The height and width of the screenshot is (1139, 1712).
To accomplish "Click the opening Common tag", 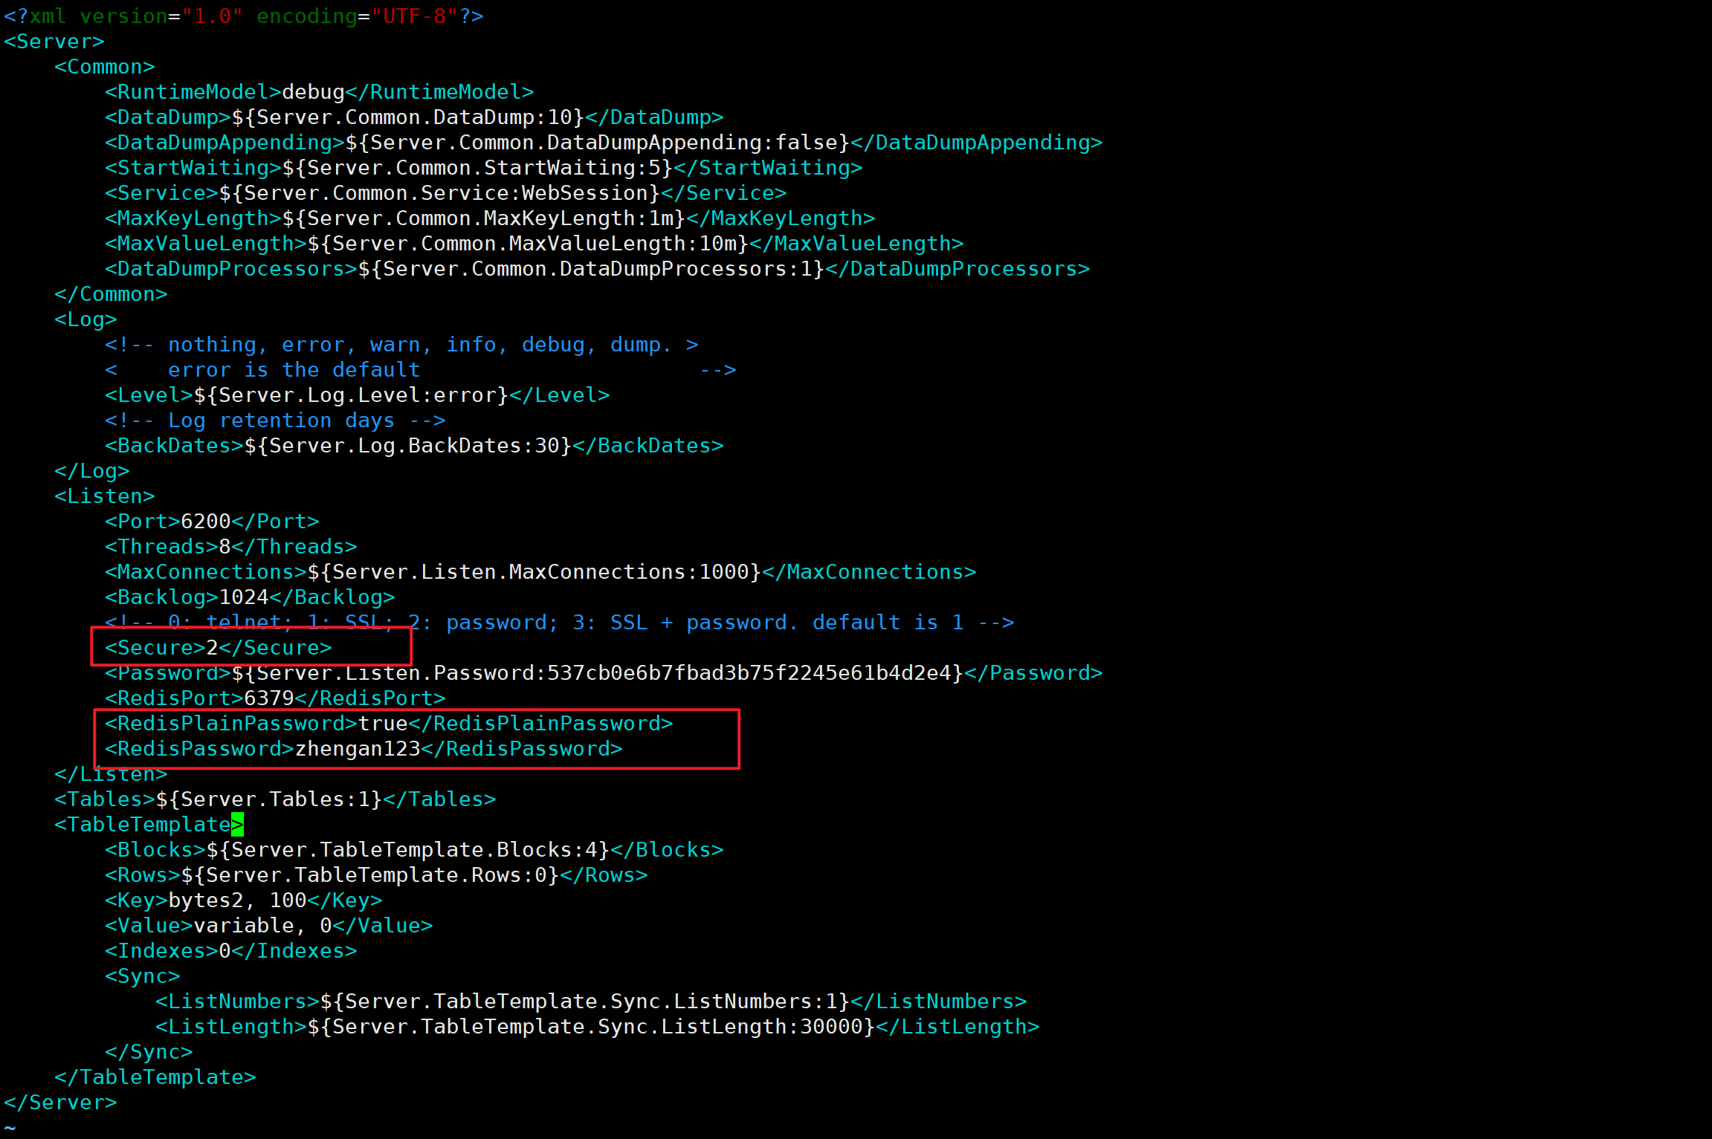I will click(x=104, y=67).
